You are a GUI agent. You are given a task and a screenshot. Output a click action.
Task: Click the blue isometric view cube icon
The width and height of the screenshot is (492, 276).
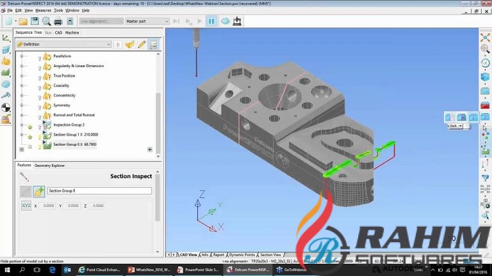(485, 77)
